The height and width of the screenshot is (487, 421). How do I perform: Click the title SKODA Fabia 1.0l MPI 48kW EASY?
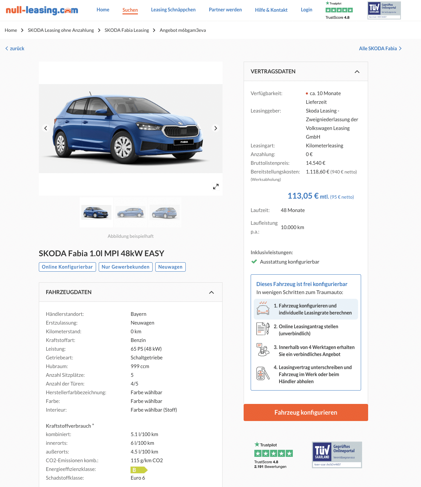(x=101, y=253)
